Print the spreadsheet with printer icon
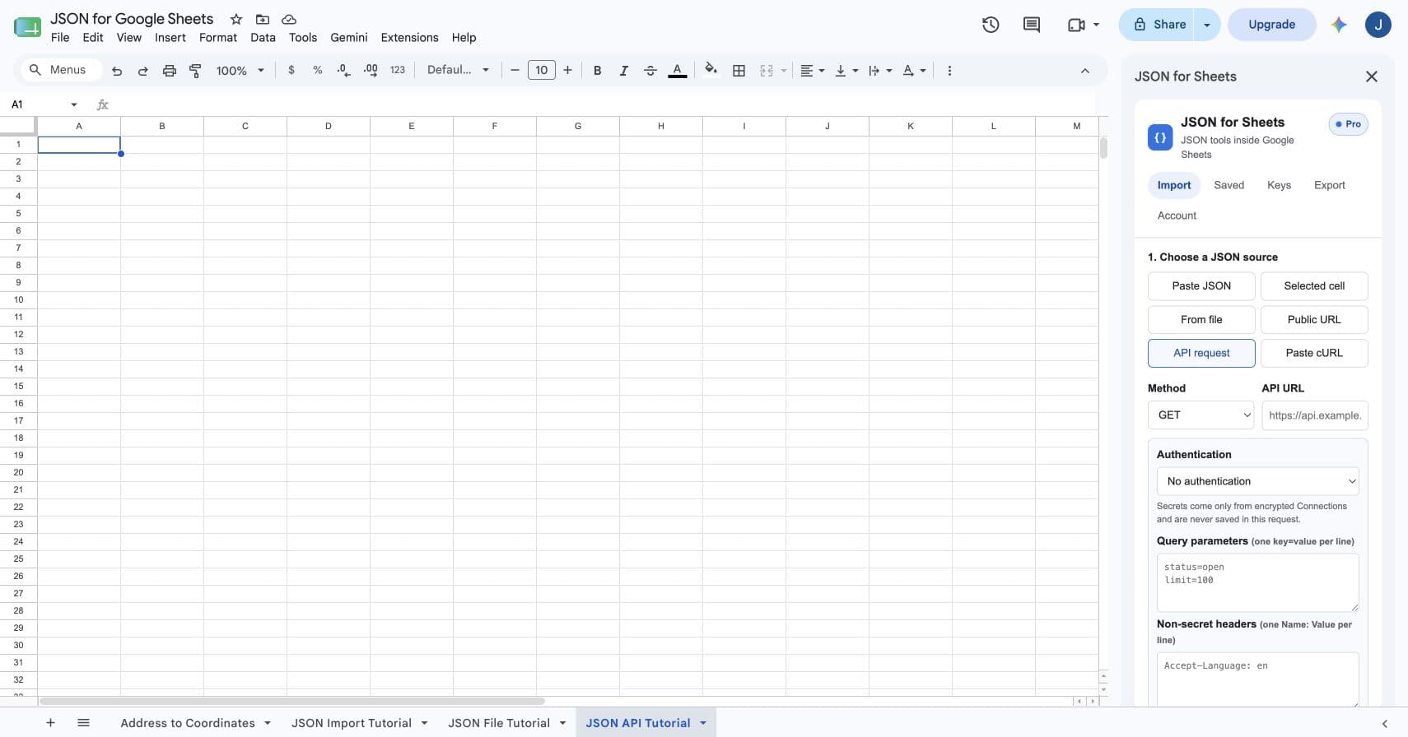Screen dimensions: 1408x737 point(169,71)
